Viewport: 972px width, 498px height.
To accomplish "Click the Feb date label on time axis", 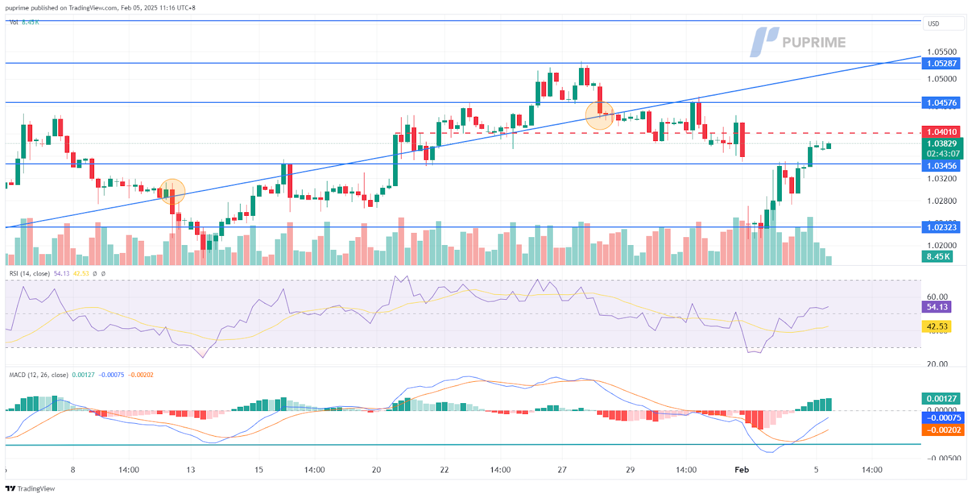I will click(742, 469).
